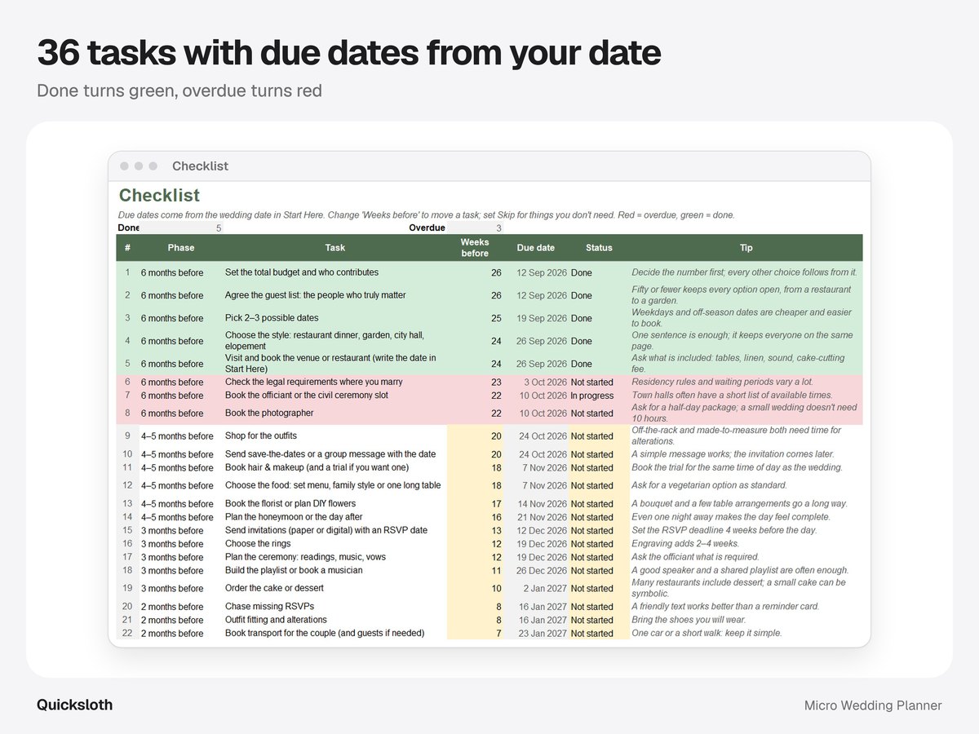Click the 'Task' column header
Screen dimensions: 979x734
click(x=334, y=248)
